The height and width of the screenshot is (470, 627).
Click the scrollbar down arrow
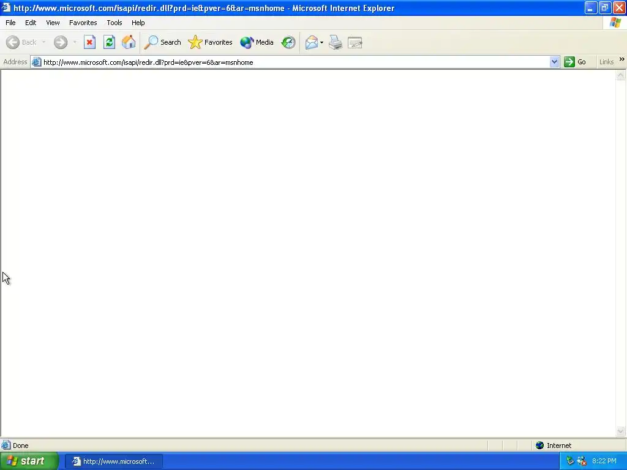[x=621, y=431]
